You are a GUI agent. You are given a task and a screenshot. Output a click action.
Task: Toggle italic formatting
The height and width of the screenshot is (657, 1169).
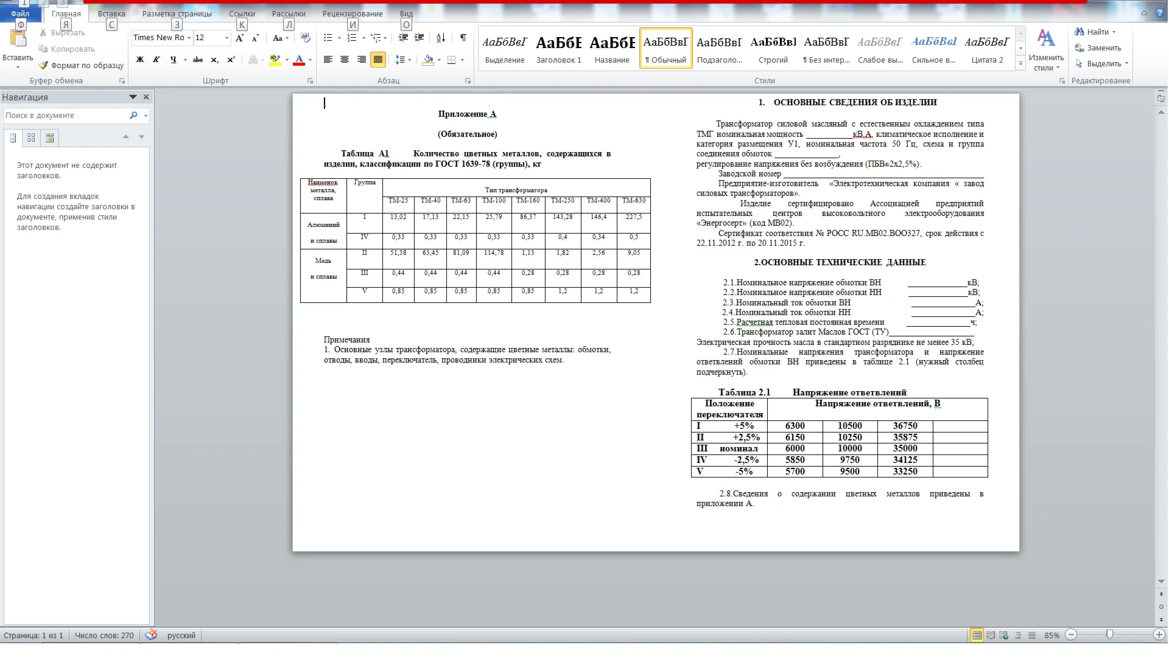[x=156, y=60]
